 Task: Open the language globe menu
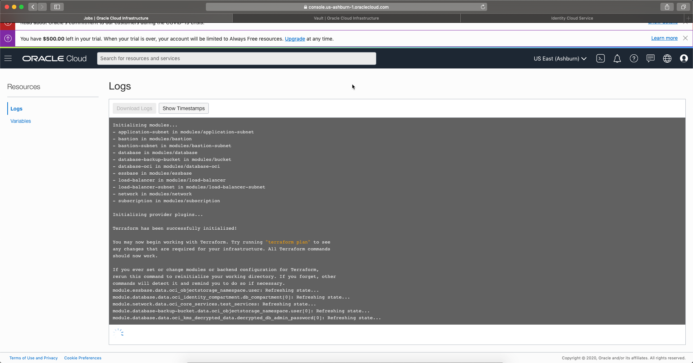point(667,58)
